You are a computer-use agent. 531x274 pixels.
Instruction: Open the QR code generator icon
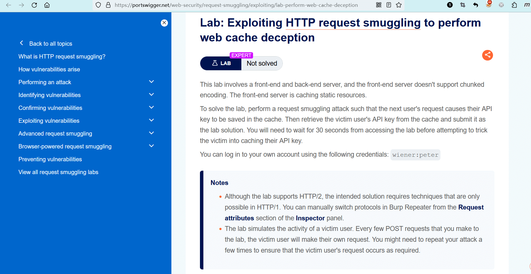(x=379, y=5)
